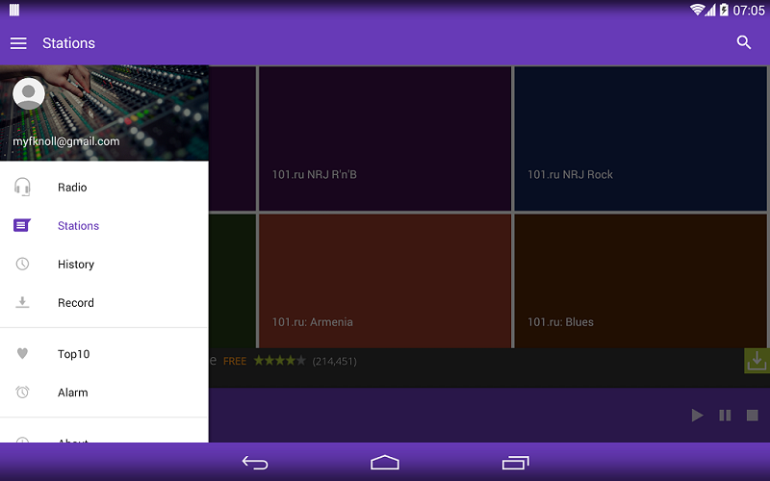This screenshot has width=770, height=481.
Task: Tap the Android recent apps button
Action: pos(516,463)
